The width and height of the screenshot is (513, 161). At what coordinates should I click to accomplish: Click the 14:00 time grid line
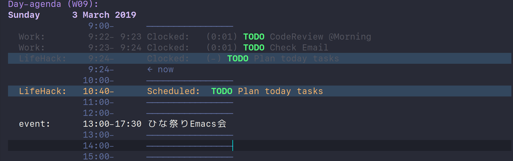pyautogui.click(x=189, y=146)
